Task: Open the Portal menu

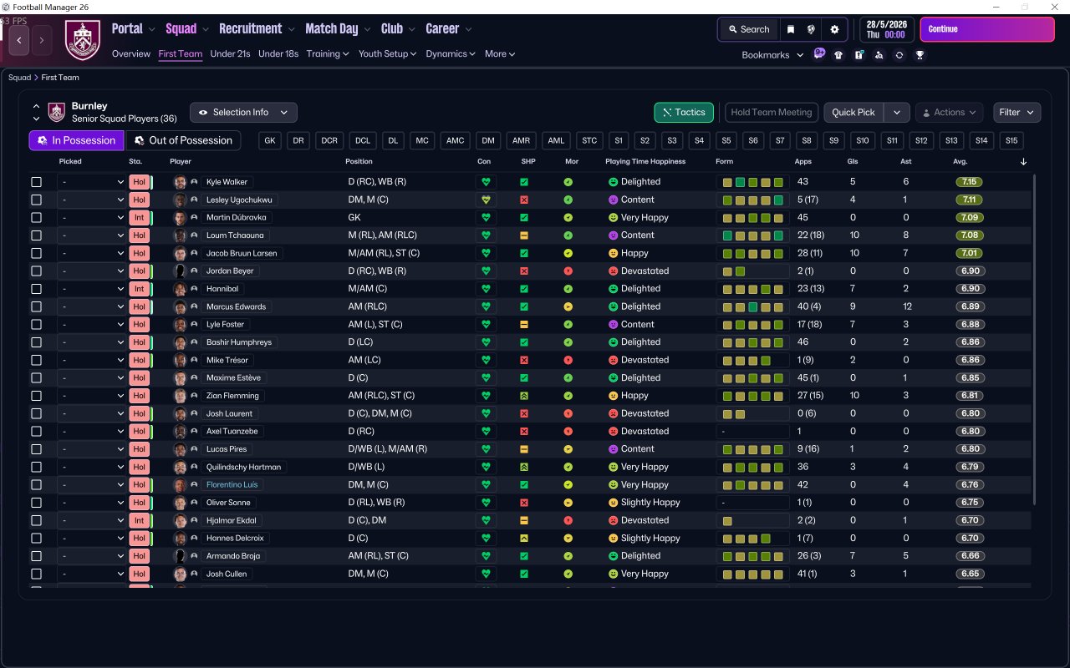Action: (x=133, y=28)
